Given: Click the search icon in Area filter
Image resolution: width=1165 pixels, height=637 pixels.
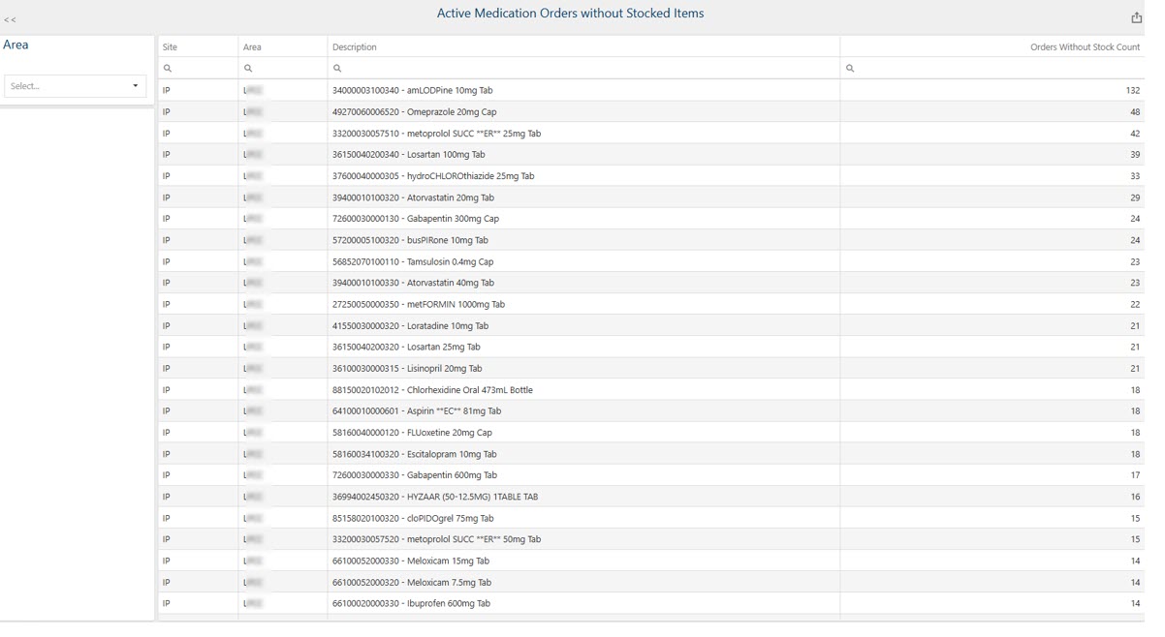Looking at the screenshot, I should point(248,69).
